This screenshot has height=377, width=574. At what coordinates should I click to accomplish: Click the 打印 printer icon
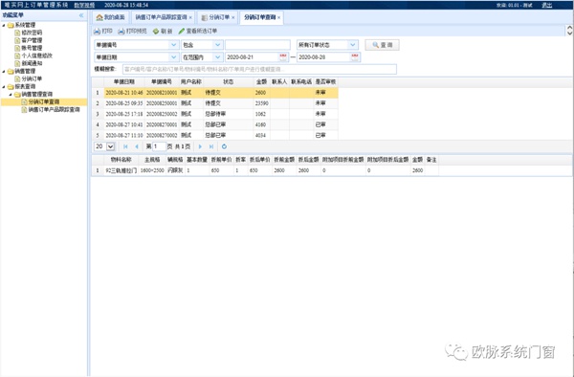click(x=97, y=32)
